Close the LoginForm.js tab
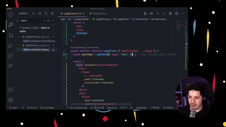Image resolution: width=226 pixels, height=127 pixels. 83,13
